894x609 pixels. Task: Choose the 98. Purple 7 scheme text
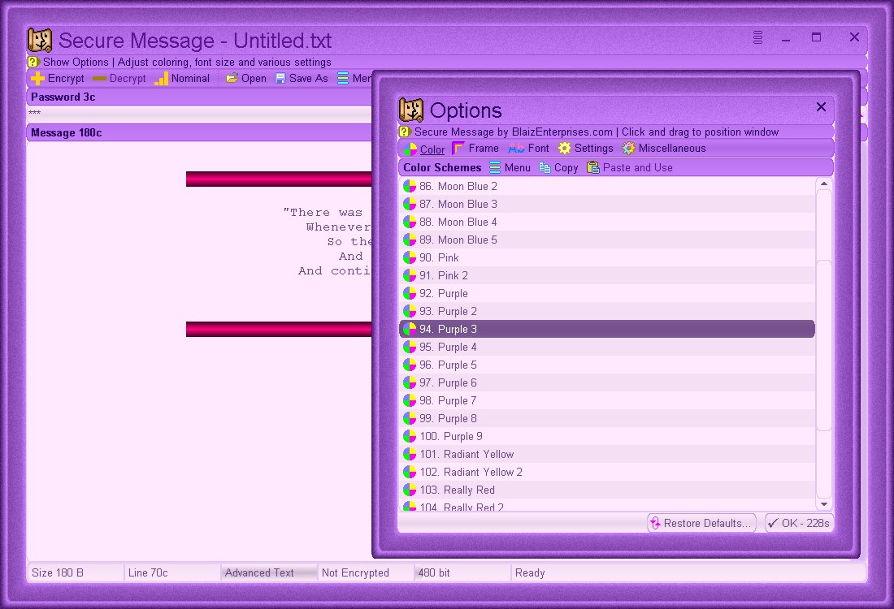tap(448, 400)
